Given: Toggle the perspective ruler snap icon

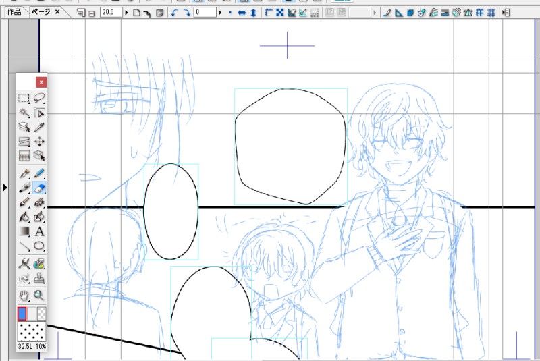Looking at the screenshot, I should pyautogui.click(x=468, y=13).
